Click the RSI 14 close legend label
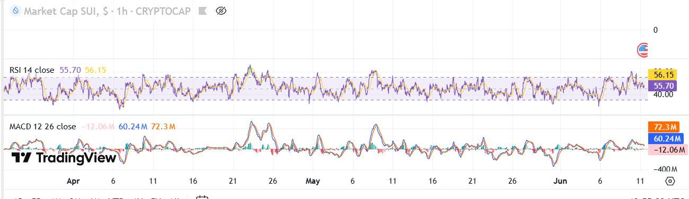689x199 pixels. (x=32, y=70)
